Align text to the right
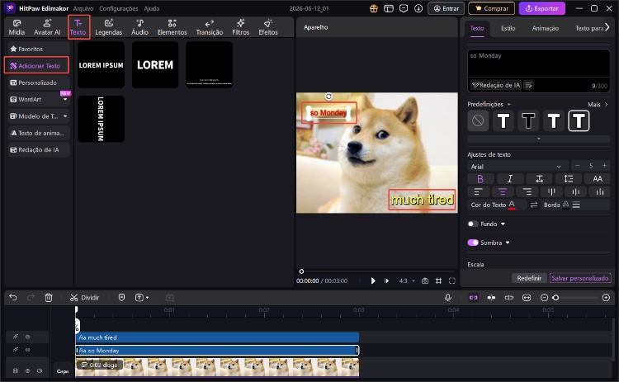Image resolution: width=619 pixels, height=382 pixels. pyautogui.click(x=527, y=191)
